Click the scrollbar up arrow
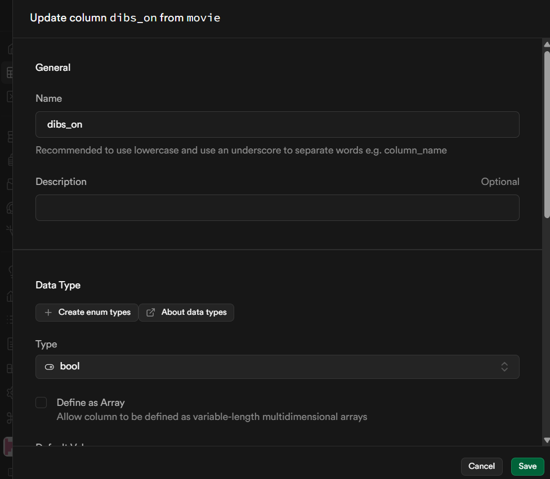 [x=546, y=44]
